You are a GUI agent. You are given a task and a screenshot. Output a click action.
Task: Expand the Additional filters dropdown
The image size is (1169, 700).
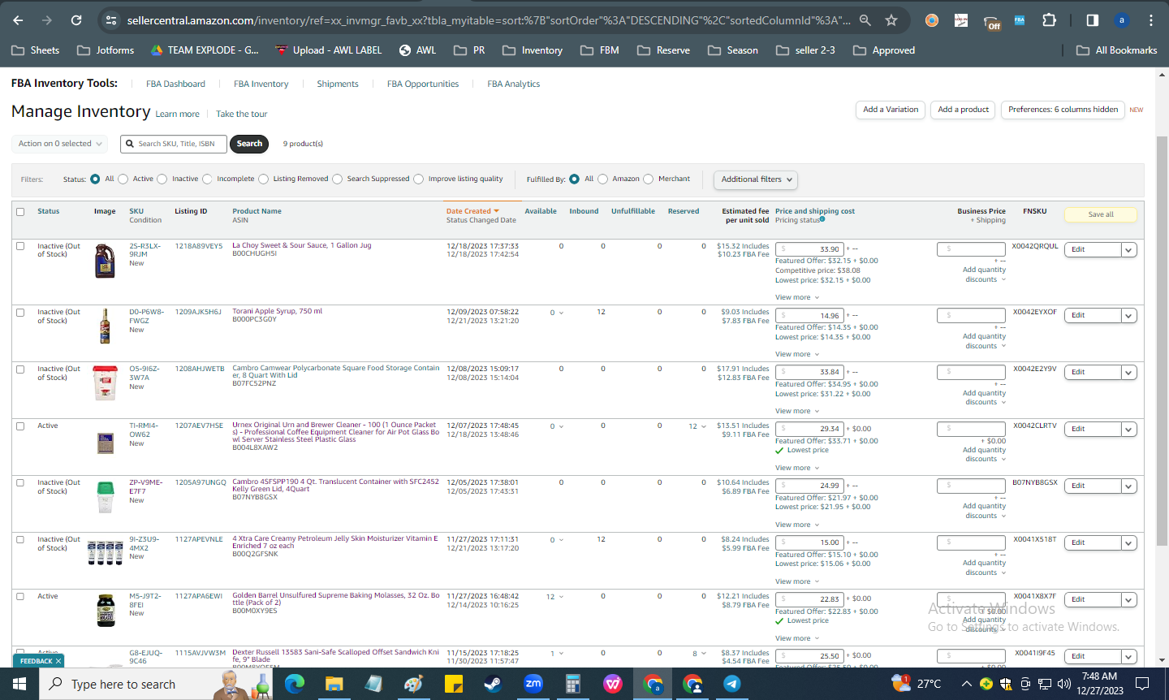(x=755, y=179)
